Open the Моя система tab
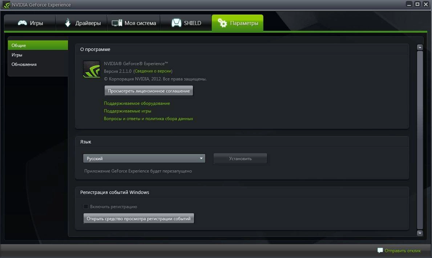Image resolution: width=432 pixels, height=258 pixels. pyautogui.click(x=134, y=23)
